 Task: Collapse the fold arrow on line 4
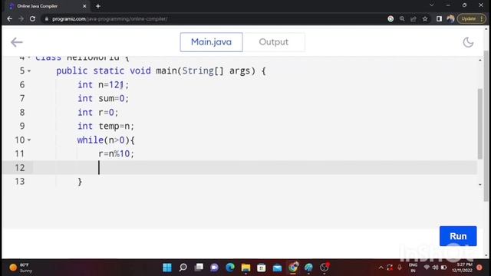[29, 58]
